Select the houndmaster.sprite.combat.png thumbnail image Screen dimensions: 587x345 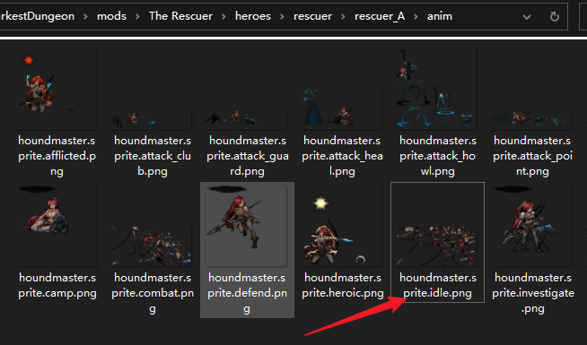click(x=152, y=246)
